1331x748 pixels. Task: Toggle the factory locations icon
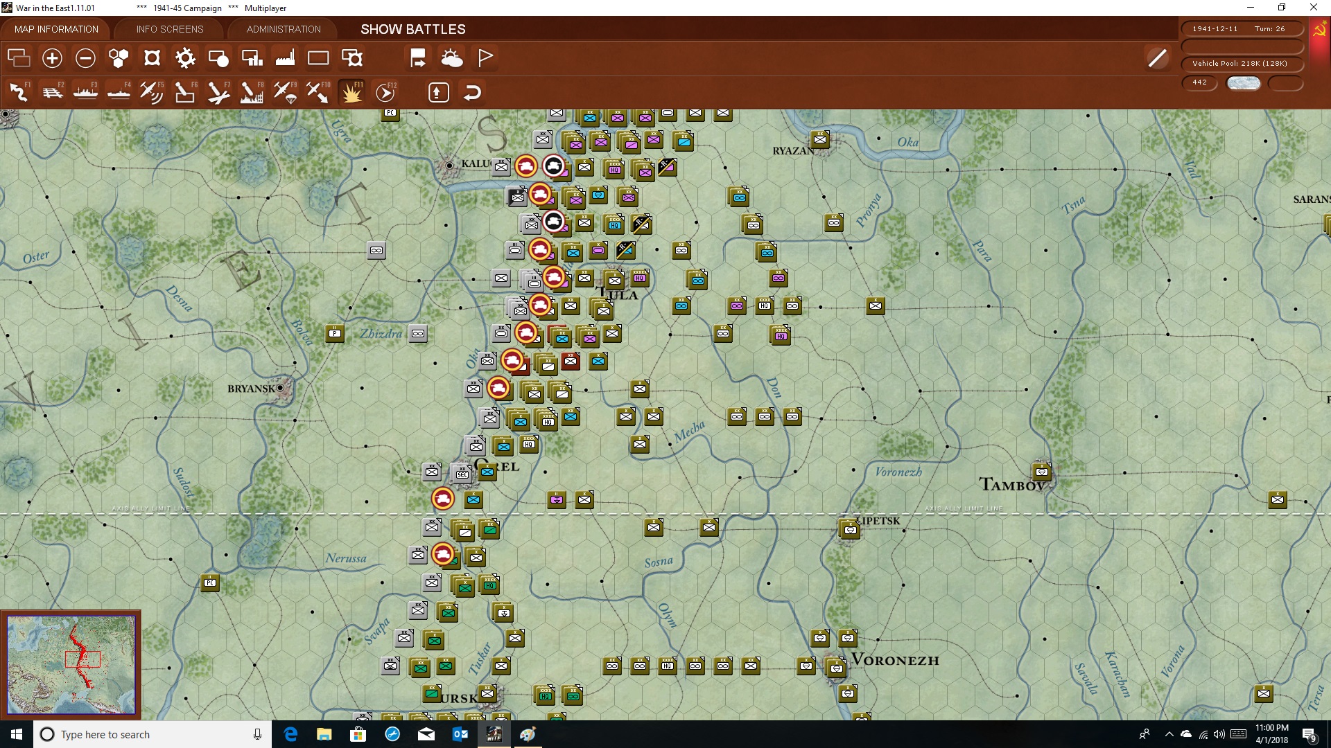point(285,58)
